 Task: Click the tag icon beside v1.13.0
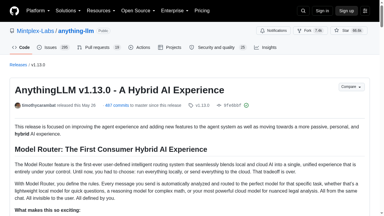click(x=191, y=105)
